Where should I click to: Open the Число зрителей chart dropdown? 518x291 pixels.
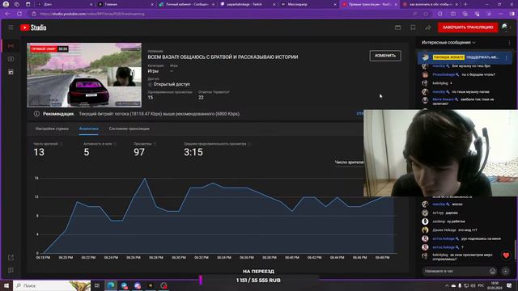click(349, 162)
